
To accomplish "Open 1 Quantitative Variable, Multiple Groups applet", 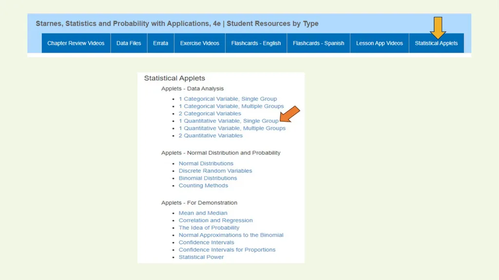I will pos(232,128).
